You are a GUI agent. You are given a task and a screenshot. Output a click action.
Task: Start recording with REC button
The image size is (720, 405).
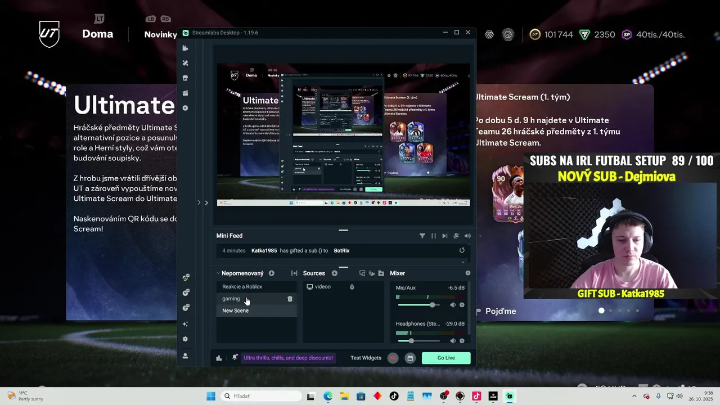[x=393, y=358]
